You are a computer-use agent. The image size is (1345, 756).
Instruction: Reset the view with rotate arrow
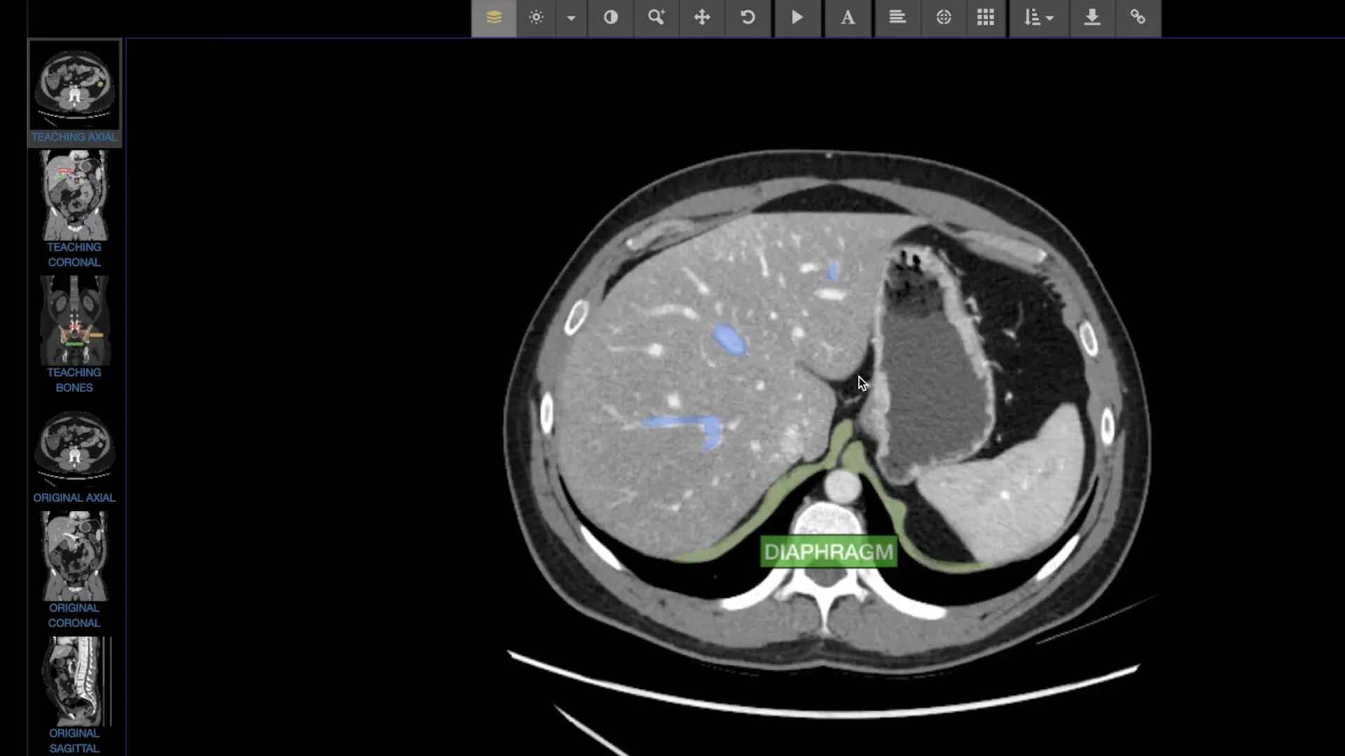pos(747,17)
